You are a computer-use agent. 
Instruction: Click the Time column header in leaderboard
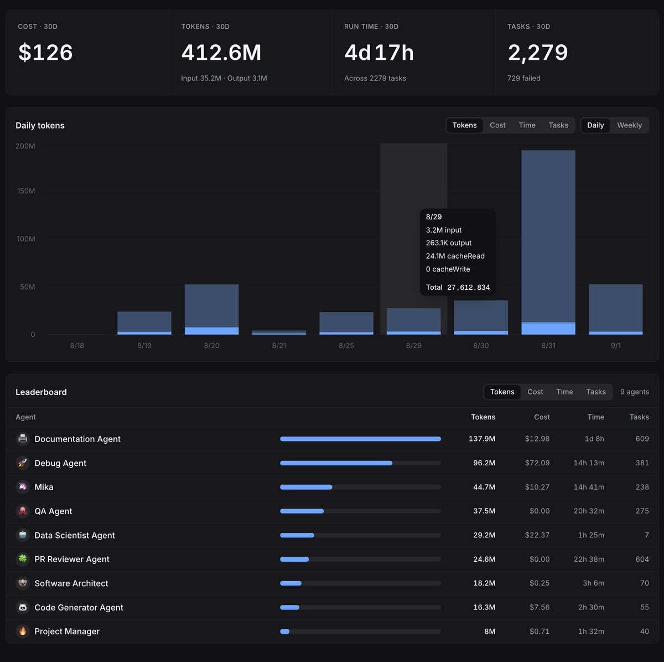[596, 417]
